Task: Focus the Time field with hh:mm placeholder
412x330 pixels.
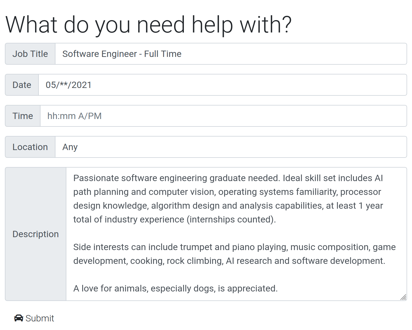Action: coord(223,116)
